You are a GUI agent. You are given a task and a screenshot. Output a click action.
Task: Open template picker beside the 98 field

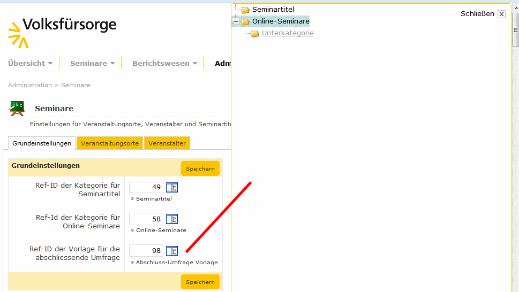171,251
